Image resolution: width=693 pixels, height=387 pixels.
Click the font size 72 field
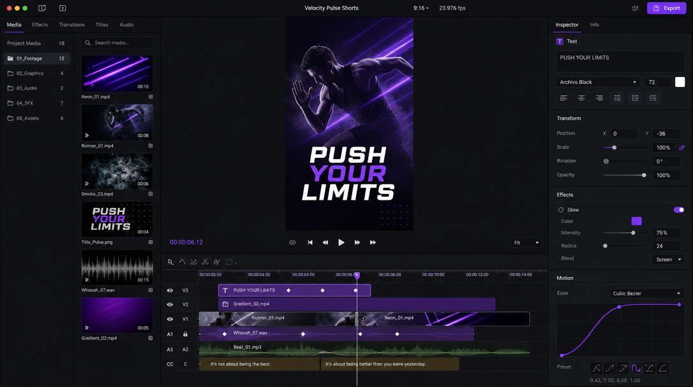[x=658, y=82]
